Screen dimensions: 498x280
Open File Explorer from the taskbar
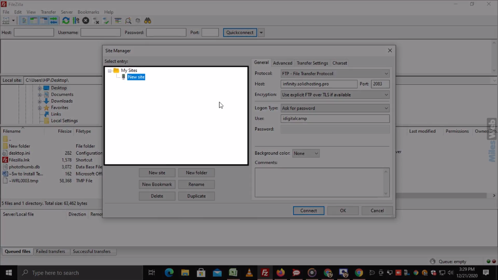pos(185,273)
